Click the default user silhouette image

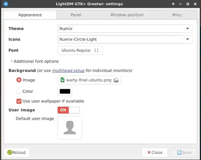coord(70,128)
